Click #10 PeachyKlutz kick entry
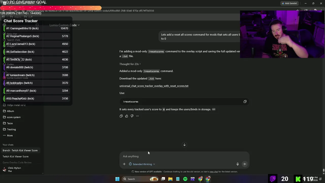 [37, 98]
